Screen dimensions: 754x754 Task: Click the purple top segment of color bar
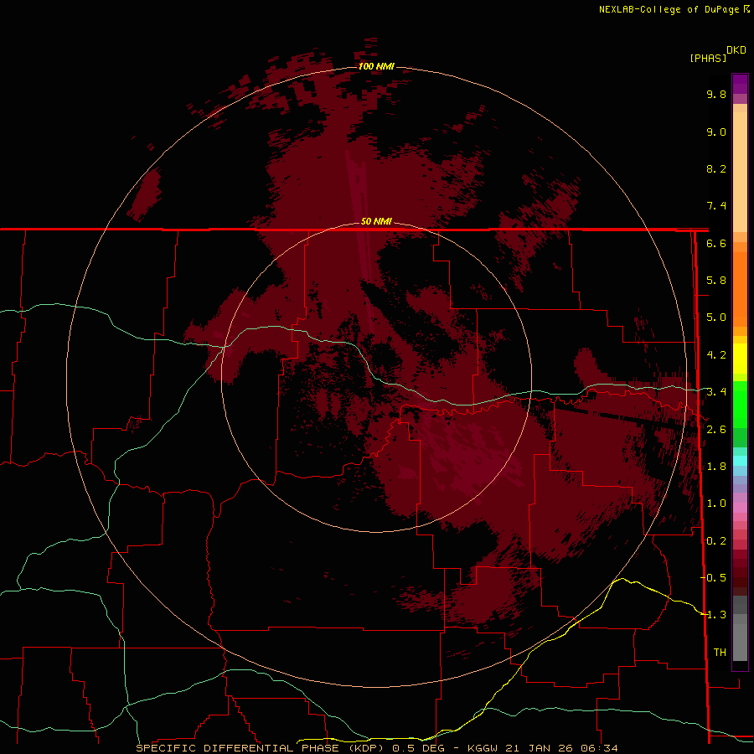740,84
